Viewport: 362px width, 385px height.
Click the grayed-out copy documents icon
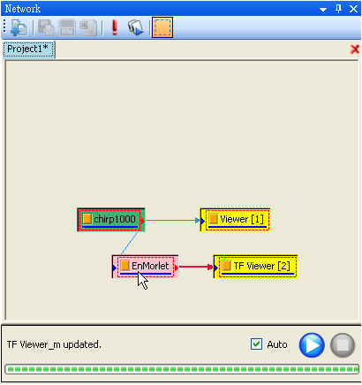46,28
